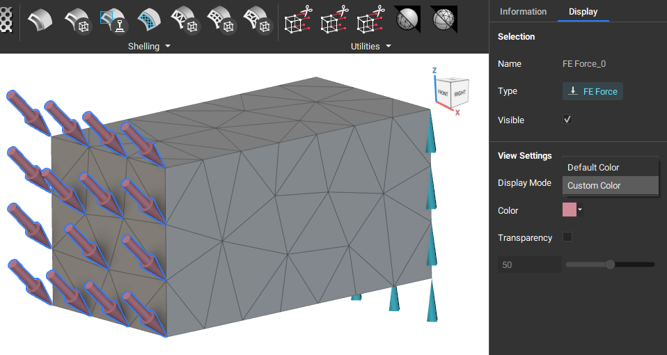Click shell icon with plain lattice cube badge
Viewport: 667px width, 355px height.
tap(78, 21)
